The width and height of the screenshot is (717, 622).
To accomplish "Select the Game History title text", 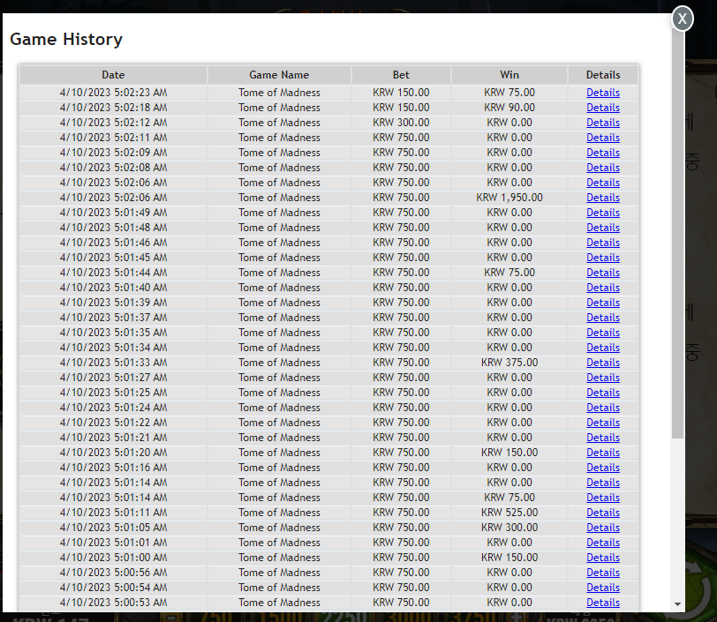I will pos(66,40).
